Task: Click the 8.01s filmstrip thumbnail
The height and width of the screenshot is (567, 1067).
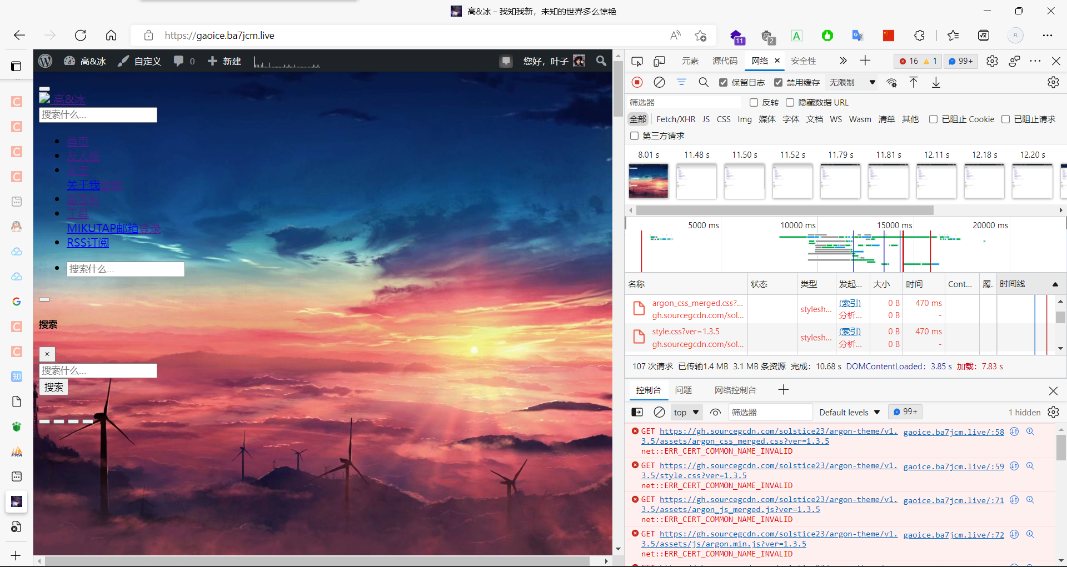Action: point(648,180)
